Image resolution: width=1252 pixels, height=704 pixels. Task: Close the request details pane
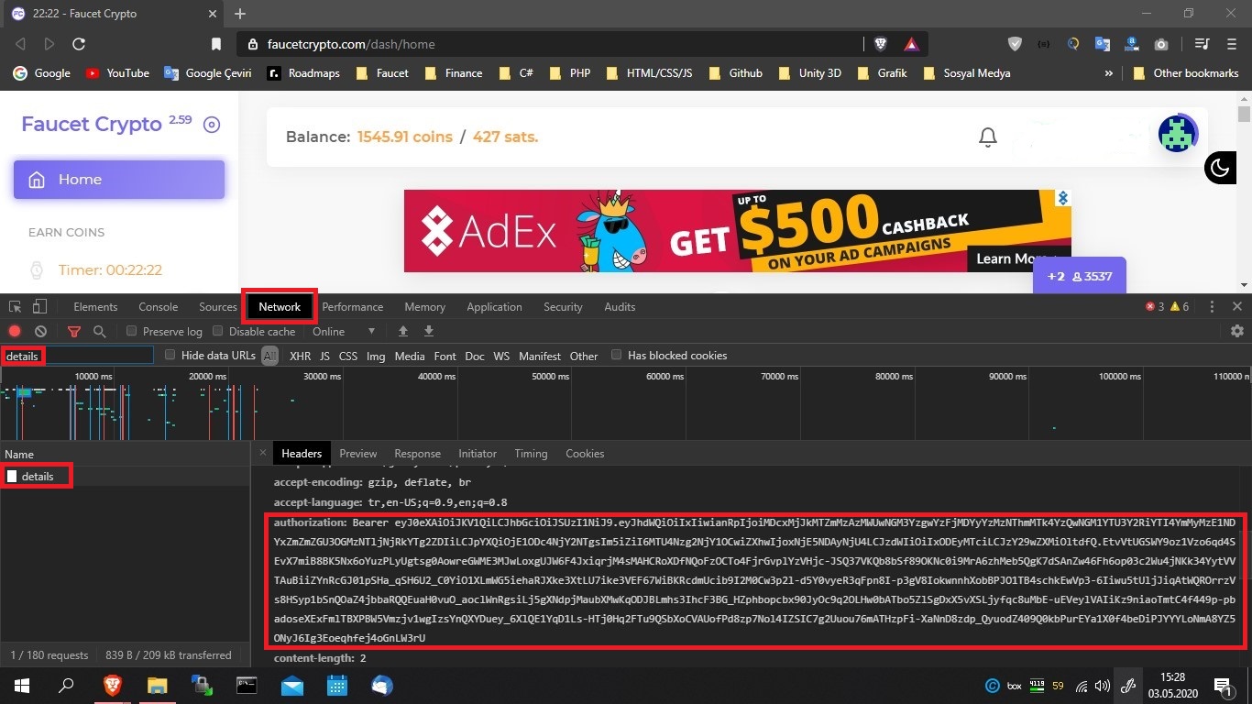click(x=262, y=453)
